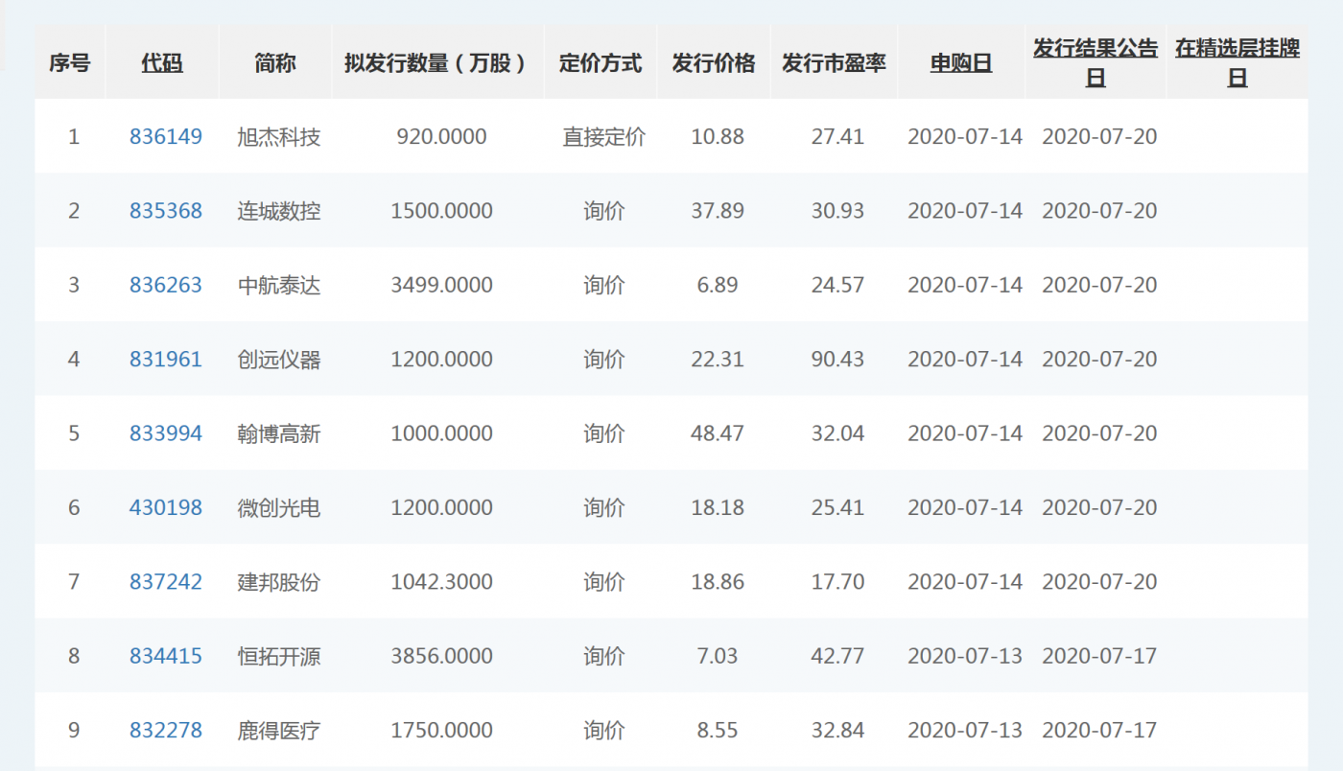
Task: Select company name 微创光电
Action: point(278,507)
